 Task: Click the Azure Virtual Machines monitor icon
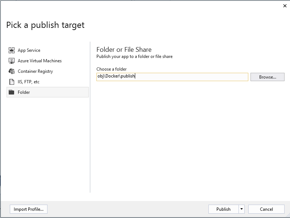(12, 61)
